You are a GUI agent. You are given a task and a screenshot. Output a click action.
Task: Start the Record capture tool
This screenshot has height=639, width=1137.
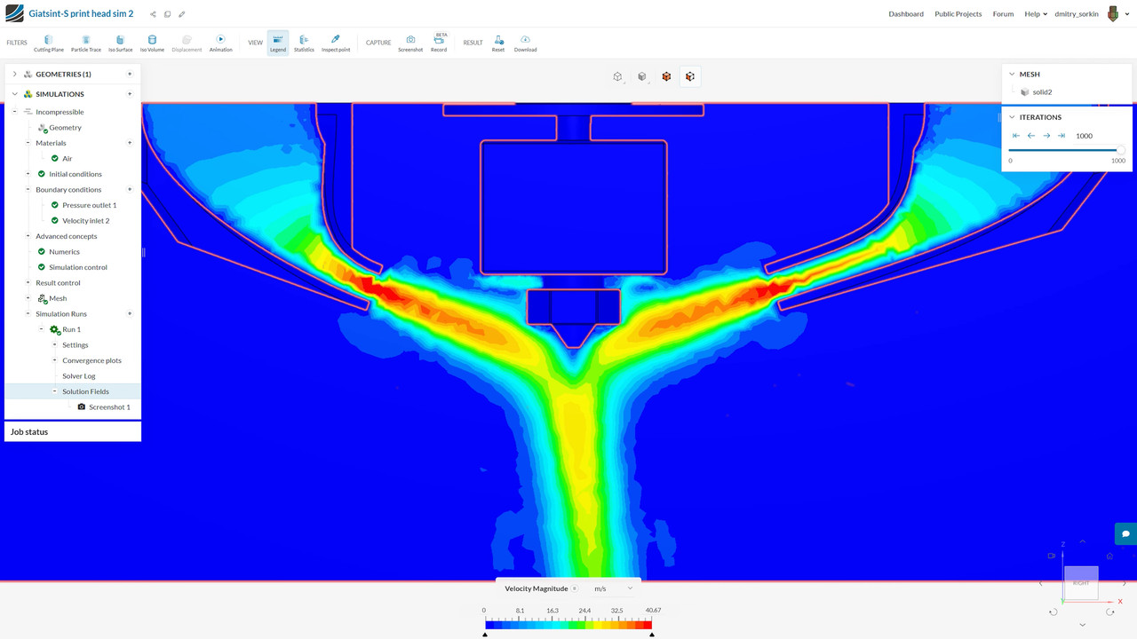pos(439,43)
